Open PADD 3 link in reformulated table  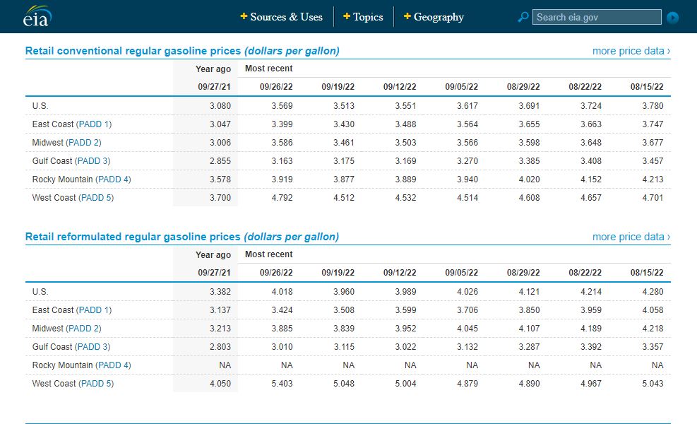[92, 346]
